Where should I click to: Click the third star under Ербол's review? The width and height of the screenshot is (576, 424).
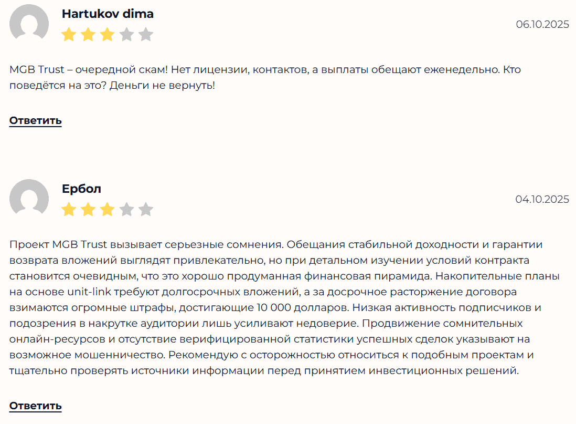[108, 209]
